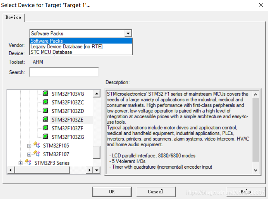268x199 pixels.
Task: Click description scroll up arrow
Action: (x=256, y=94)
